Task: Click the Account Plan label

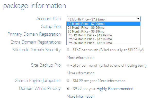Action: point(48,19)
